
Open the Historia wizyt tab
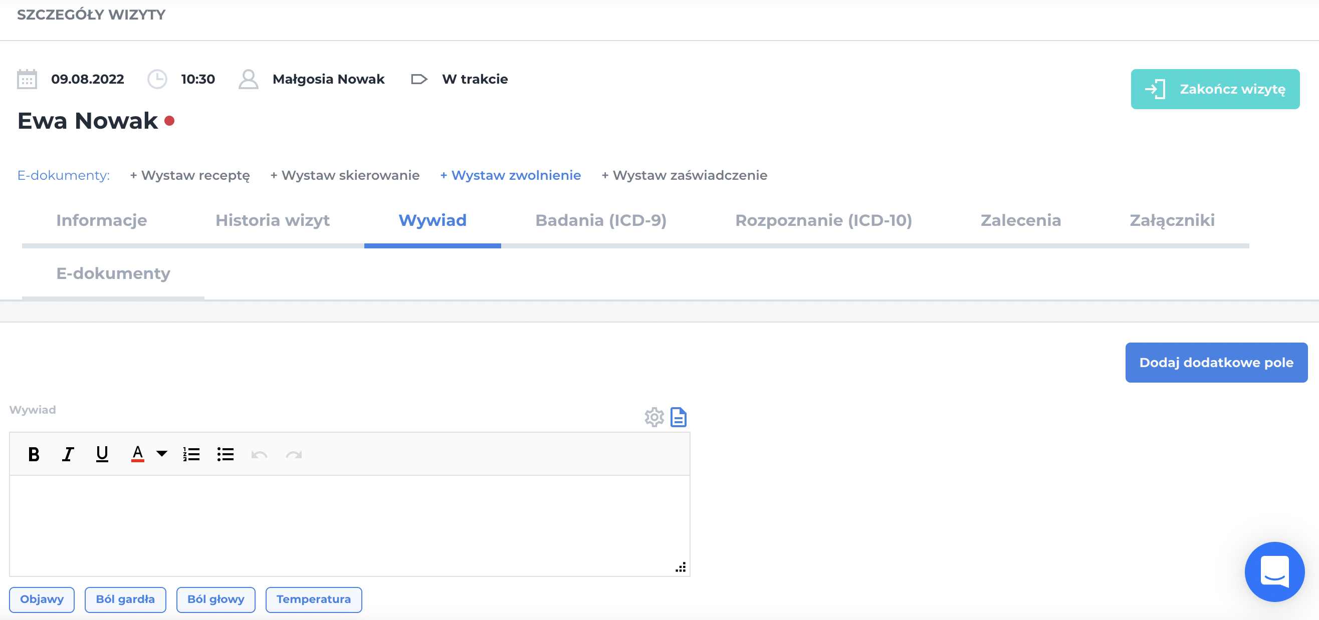pyautogui.click(x=273, y=220)
